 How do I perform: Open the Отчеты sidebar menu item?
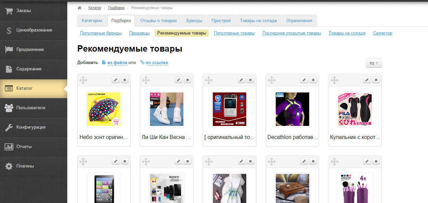pyautogui.click(x=33, y=147)
